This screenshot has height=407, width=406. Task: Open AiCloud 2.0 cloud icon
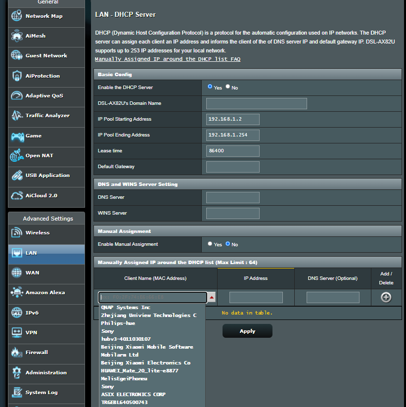coord(17,196)
